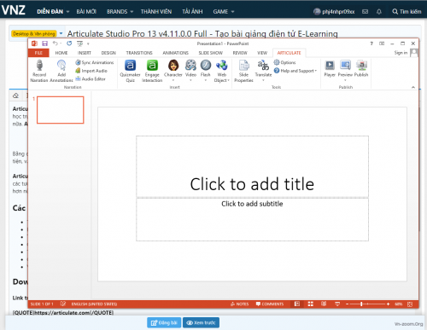Image resolution: width=427 pixels, height=330 pixels.
Task: Choose Import Audio option
Action: 91,71
